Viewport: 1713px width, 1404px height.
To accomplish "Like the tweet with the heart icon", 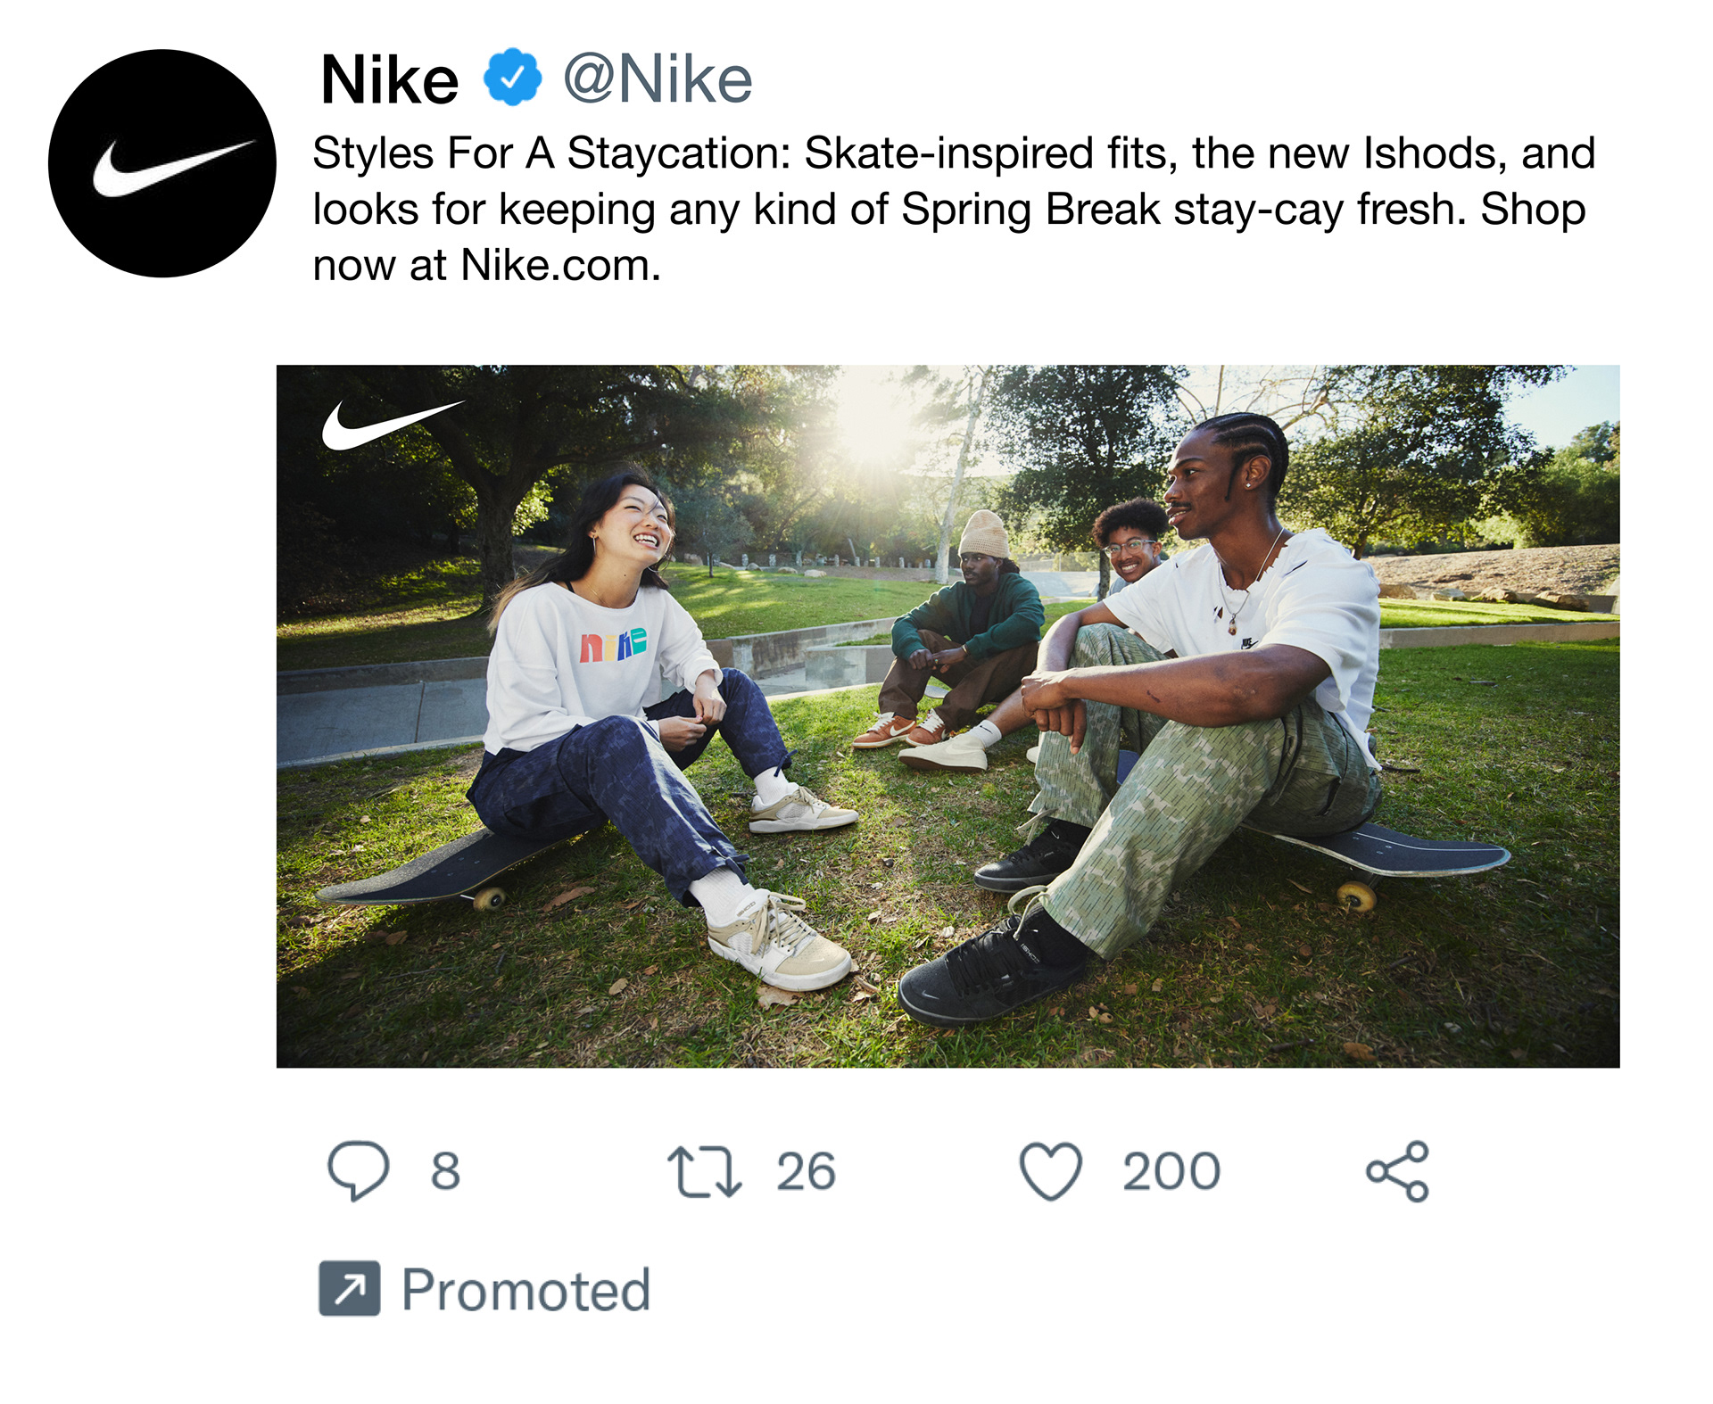I will 1051,1171.
